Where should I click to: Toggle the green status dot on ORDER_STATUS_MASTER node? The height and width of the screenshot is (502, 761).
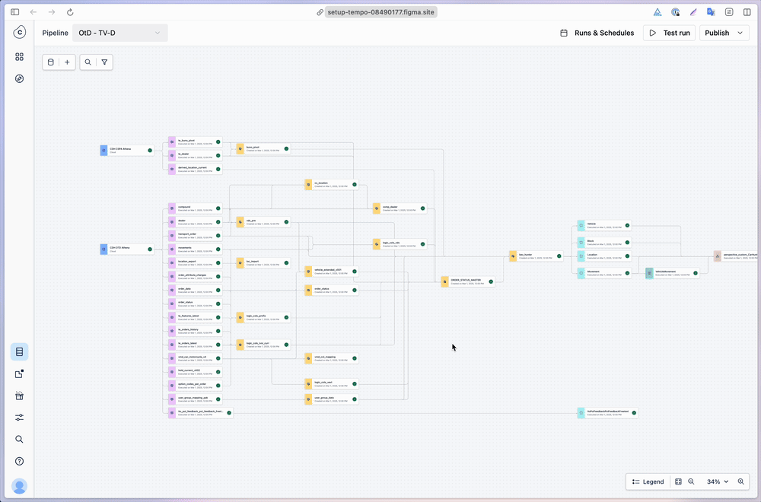(x=492, y=281)
